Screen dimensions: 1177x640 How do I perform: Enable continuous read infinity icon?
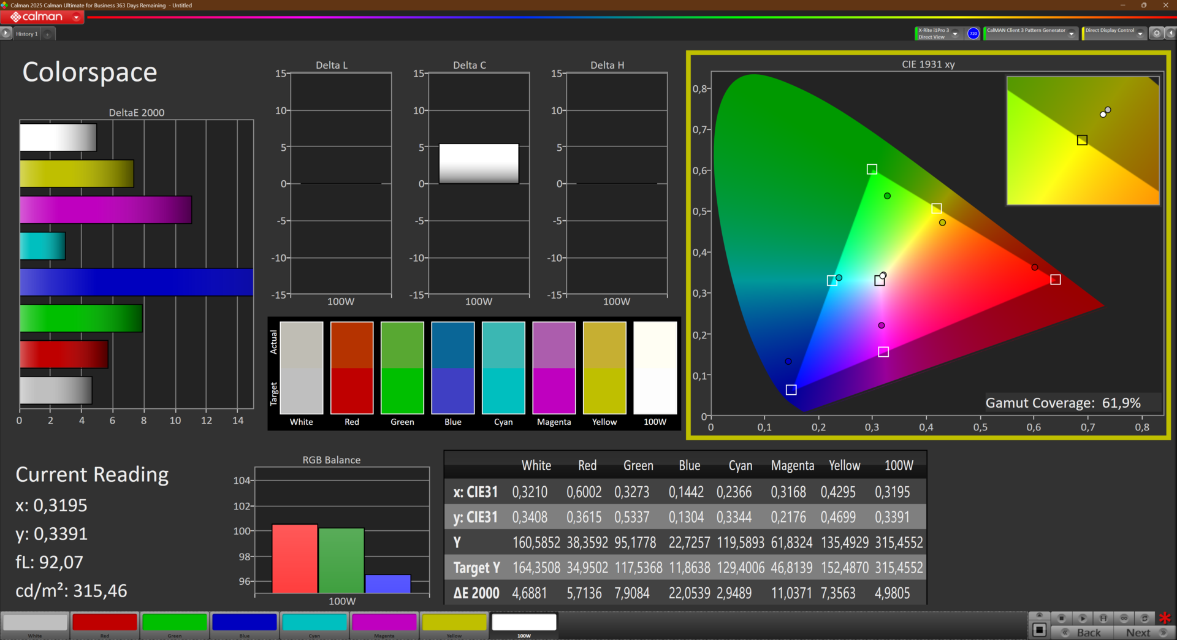tap(1124, 618)
